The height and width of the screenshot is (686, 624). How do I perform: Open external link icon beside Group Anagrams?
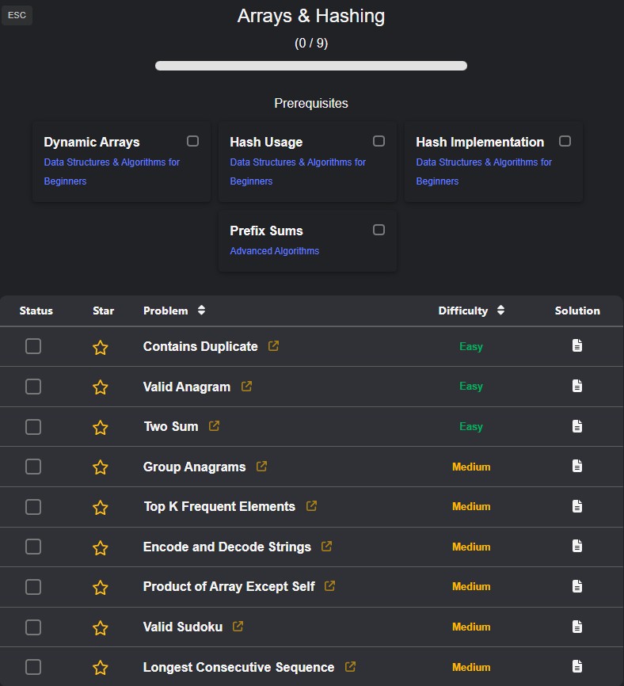tap(262, 467)
